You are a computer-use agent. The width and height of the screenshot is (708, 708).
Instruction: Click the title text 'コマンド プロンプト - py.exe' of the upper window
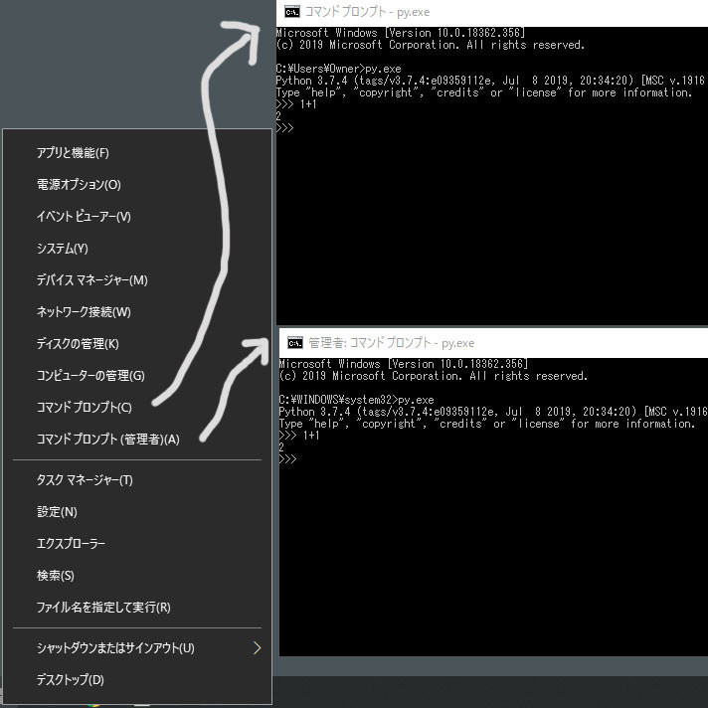click(x=368, y=12)
